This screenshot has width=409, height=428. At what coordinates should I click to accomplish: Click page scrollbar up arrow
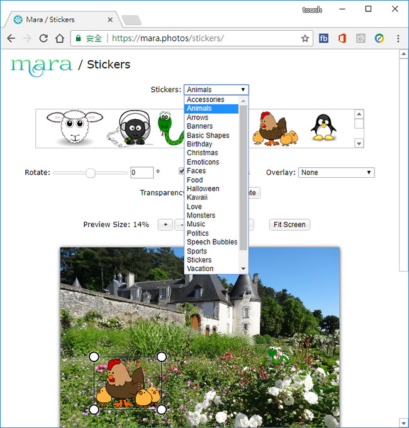pyautogui.click(x=403, y=54)
